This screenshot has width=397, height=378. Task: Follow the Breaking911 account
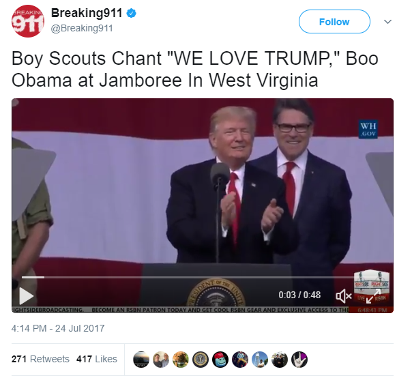[334, 22]
